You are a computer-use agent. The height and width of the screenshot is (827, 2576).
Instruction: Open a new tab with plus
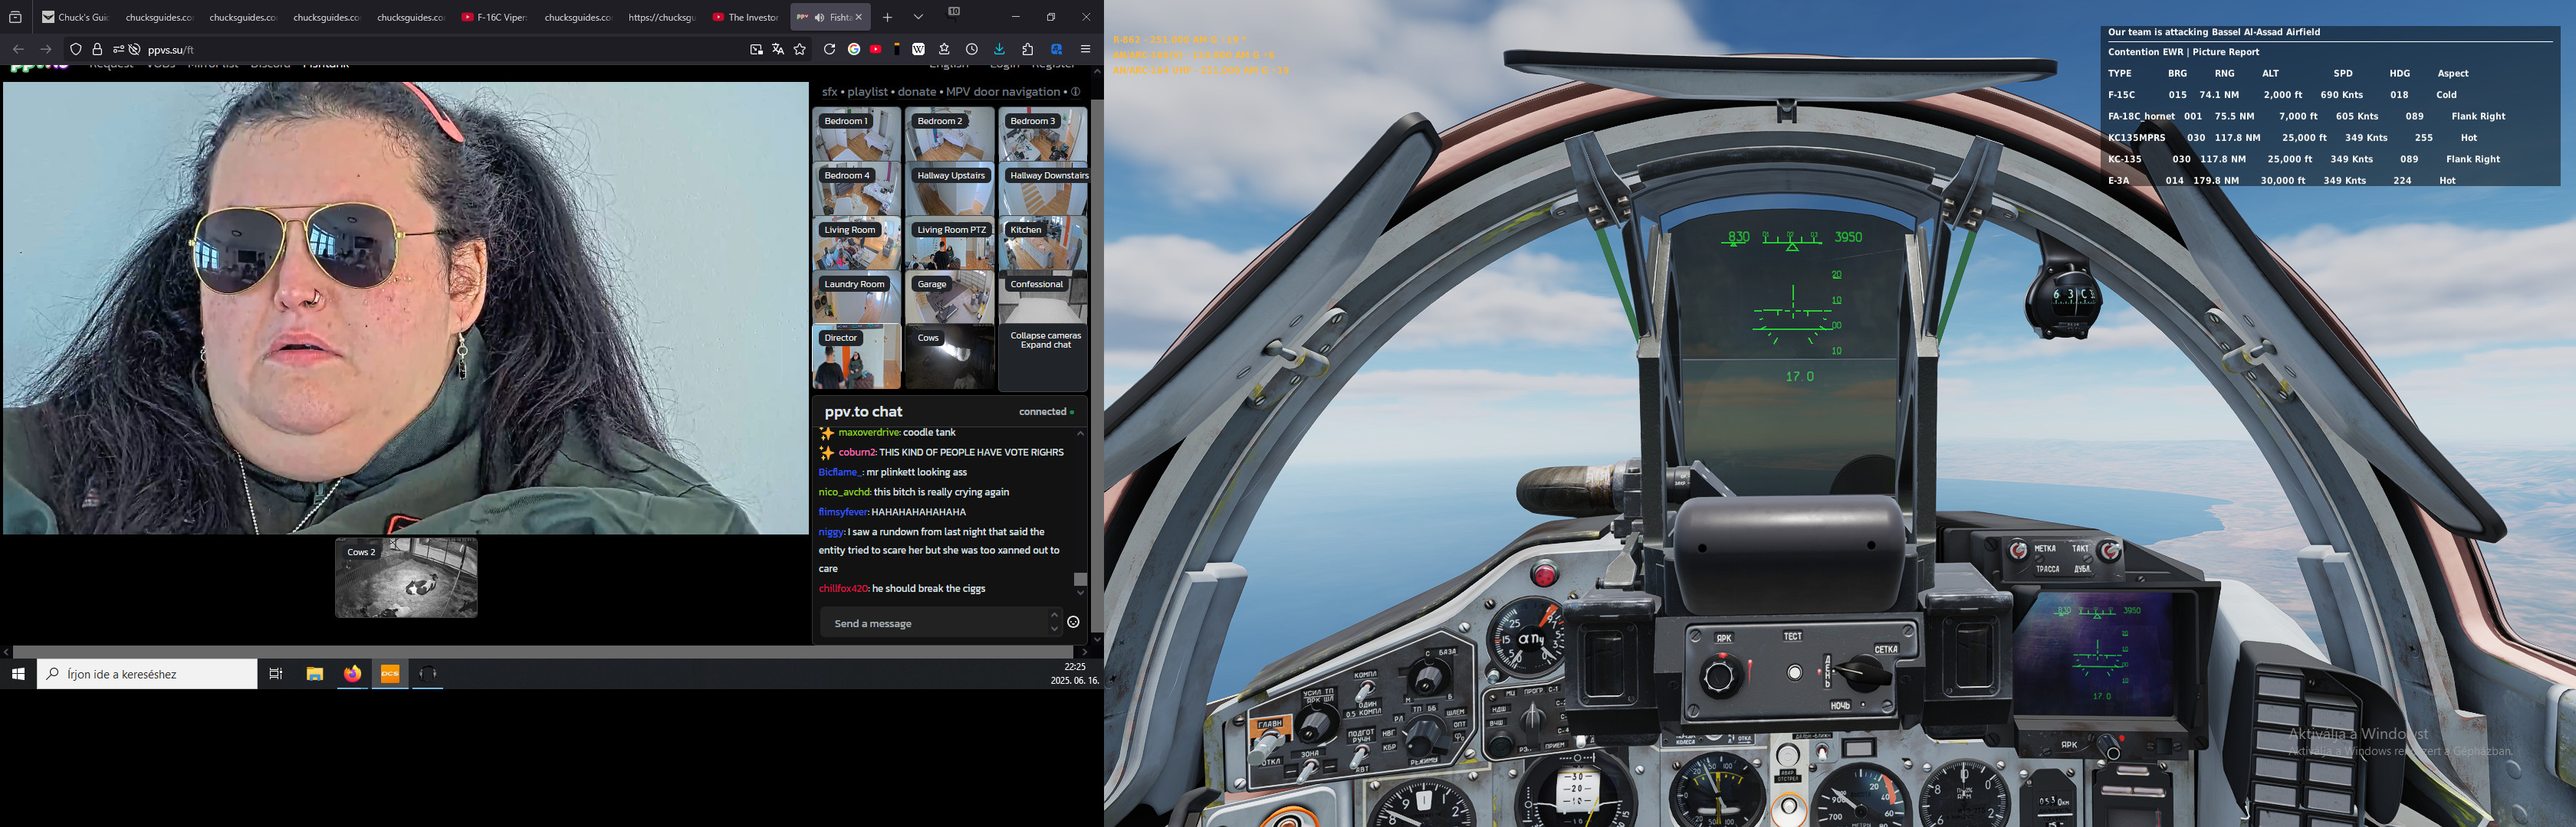pyautogui.click(x=887, y=17)
